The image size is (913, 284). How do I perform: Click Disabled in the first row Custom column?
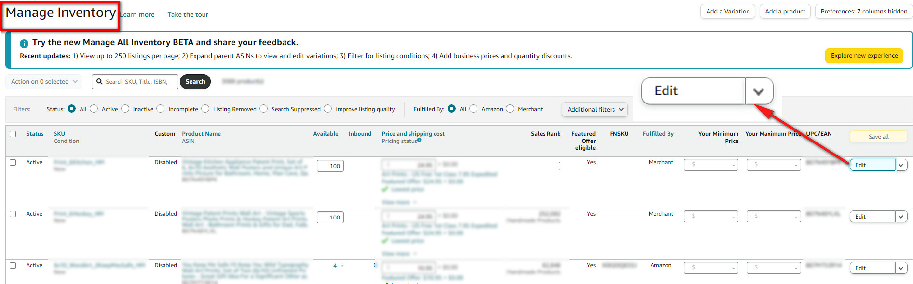[165, 162]
